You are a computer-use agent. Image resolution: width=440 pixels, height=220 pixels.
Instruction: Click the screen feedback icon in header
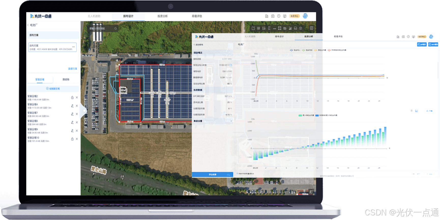pos(285,16)
